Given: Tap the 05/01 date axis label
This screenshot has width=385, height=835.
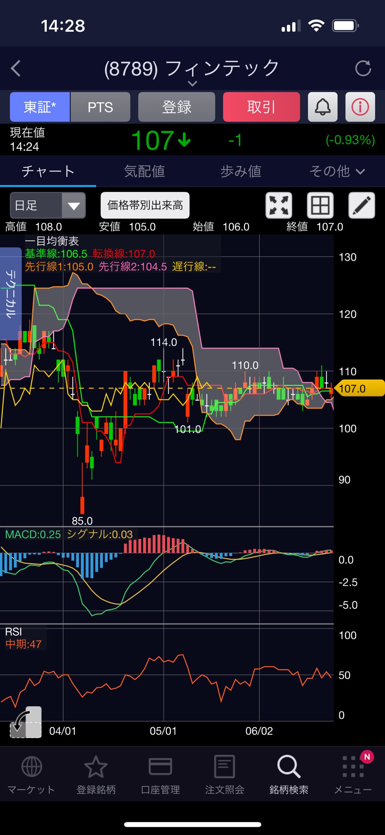Looking at the screenshot, I should tap(163, 731).
